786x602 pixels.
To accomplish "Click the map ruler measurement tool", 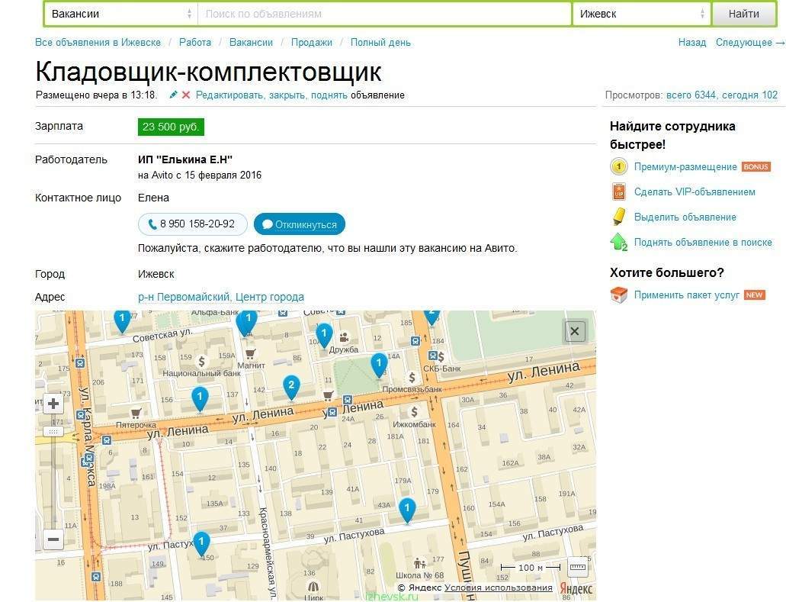I will click(577, 568).
